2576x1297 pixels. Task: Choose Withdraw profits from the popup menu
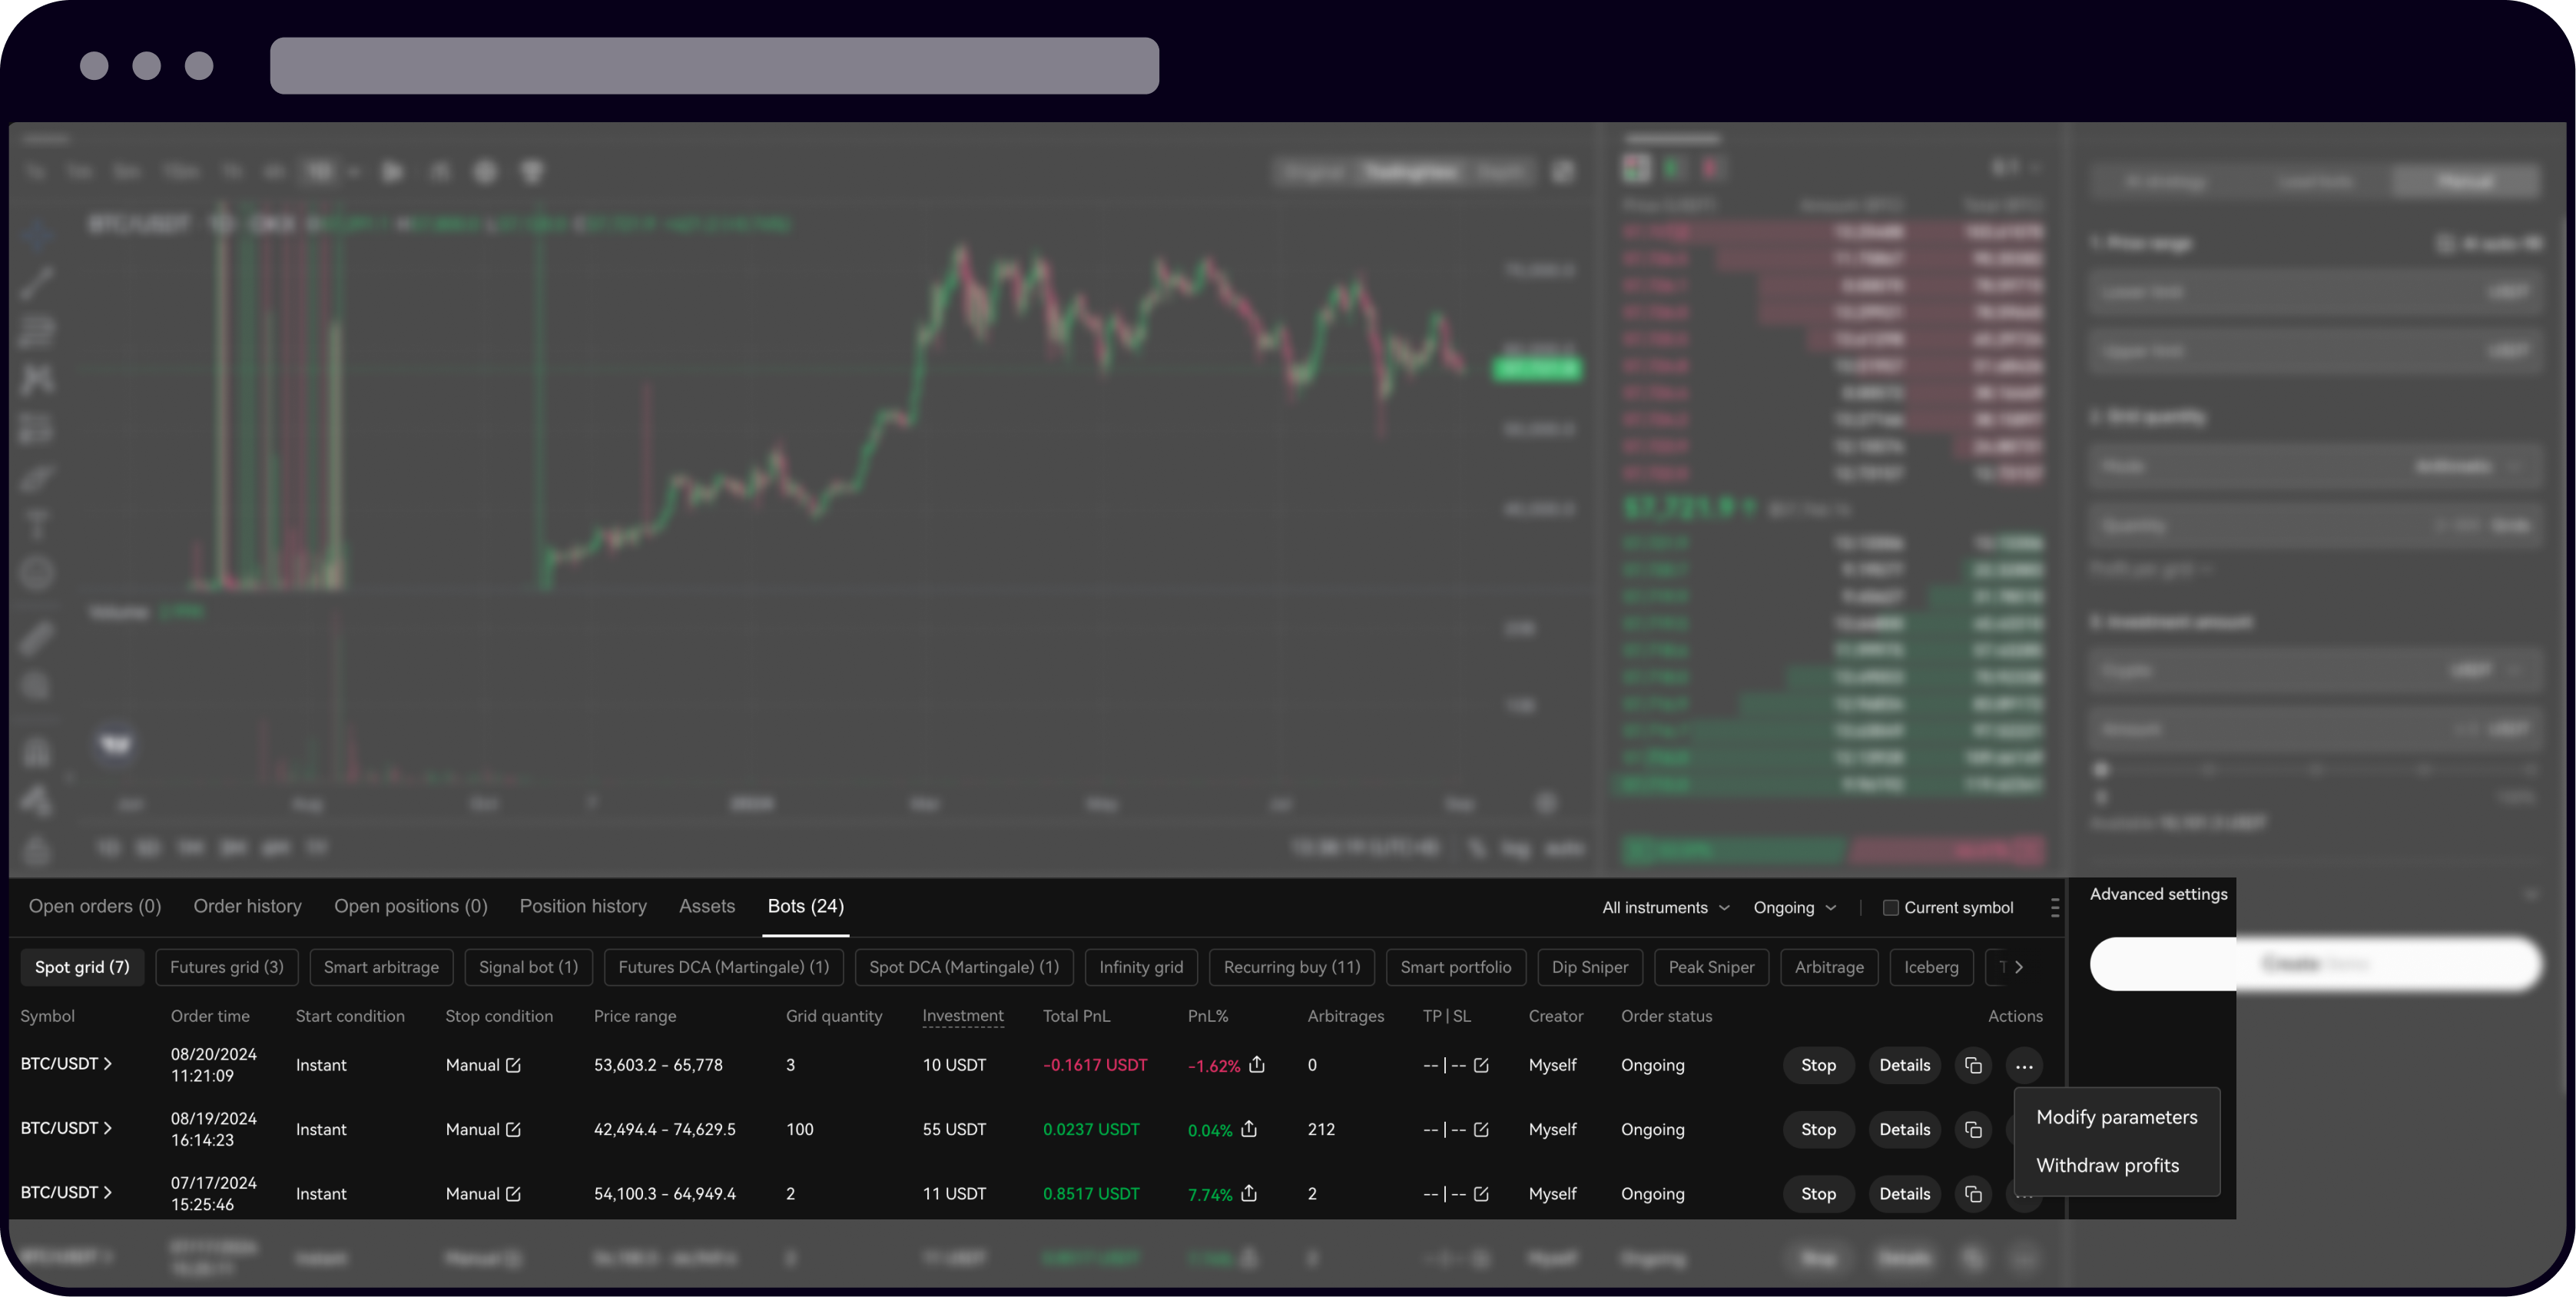pyautogui.click(x=2107, y=1165)
